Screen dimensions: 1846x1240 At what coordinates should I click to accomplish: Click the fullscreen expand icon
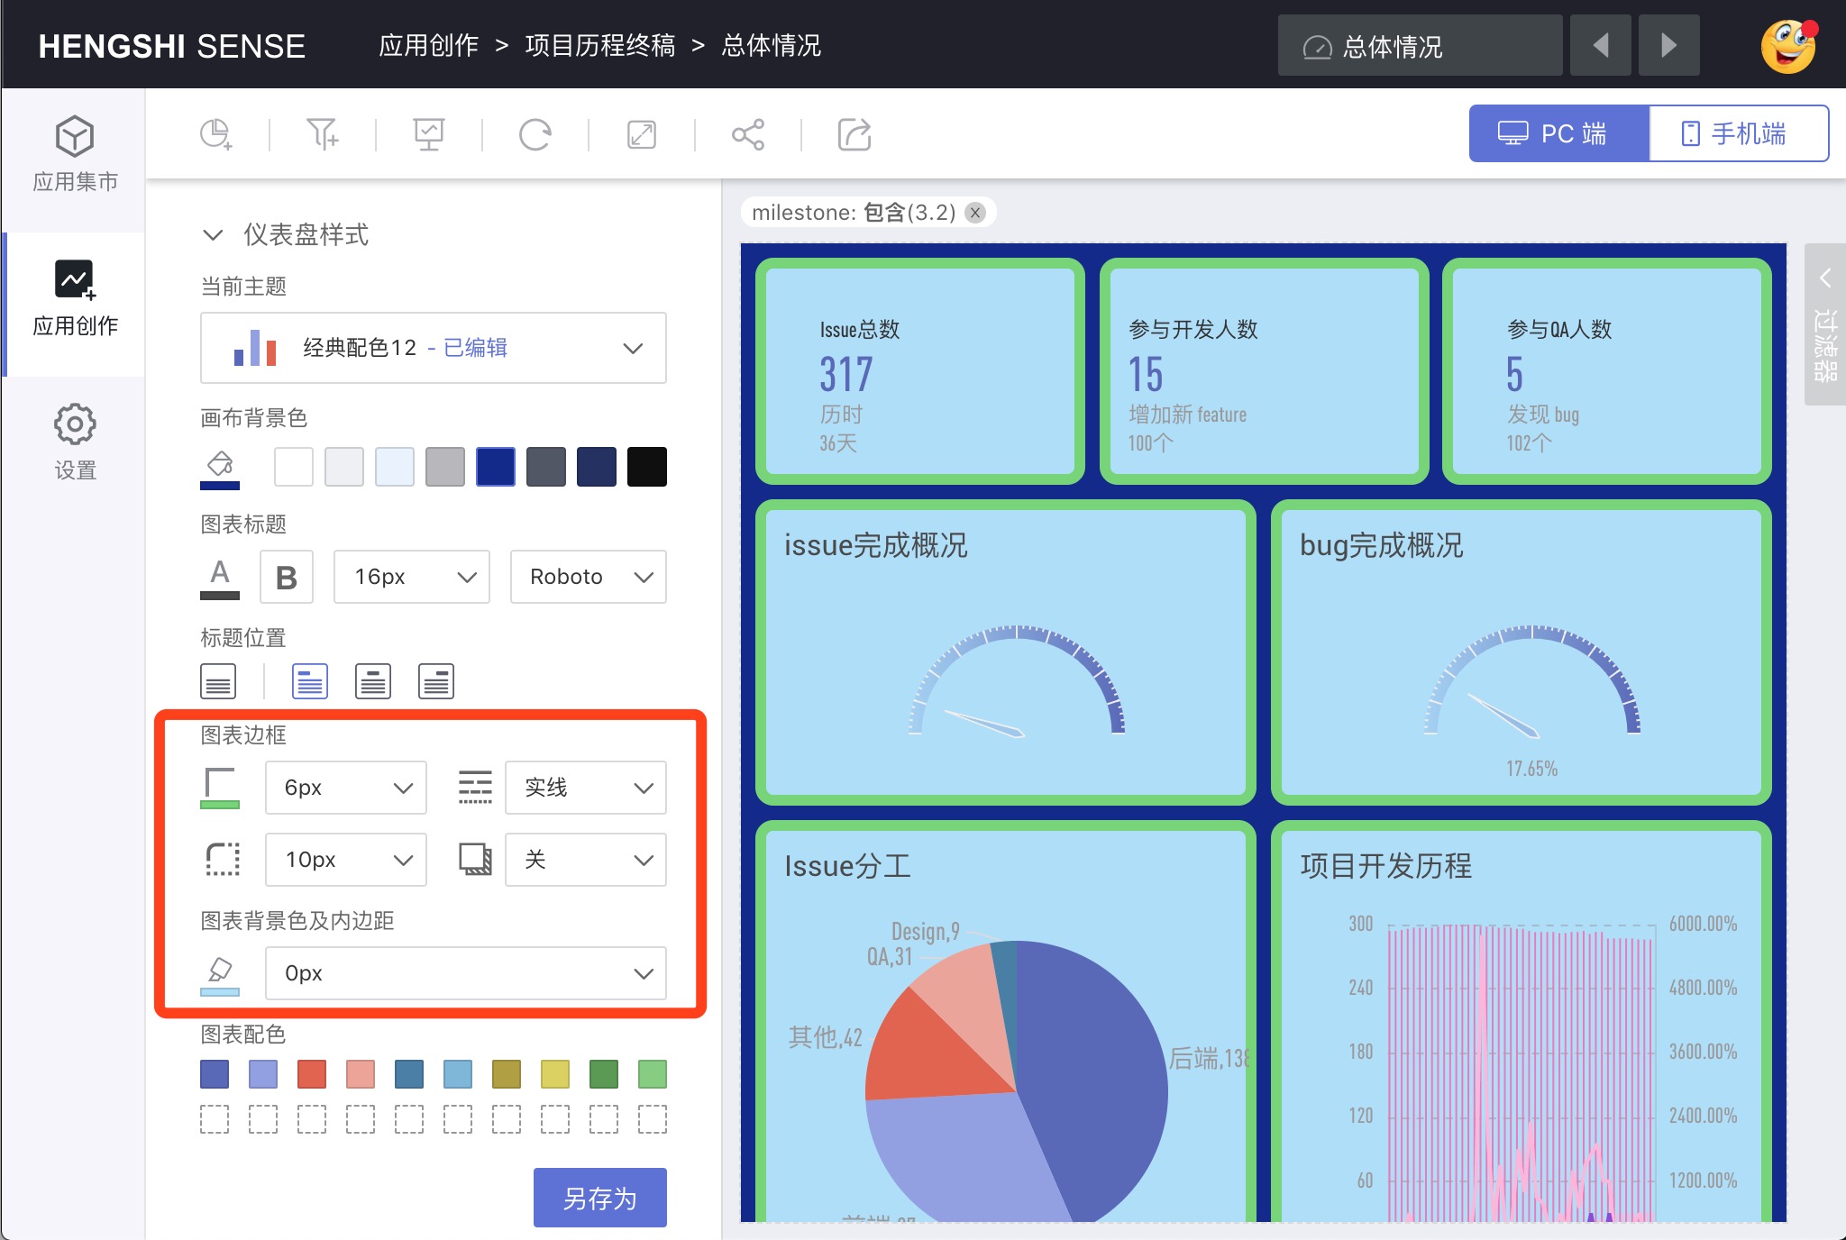642,135
